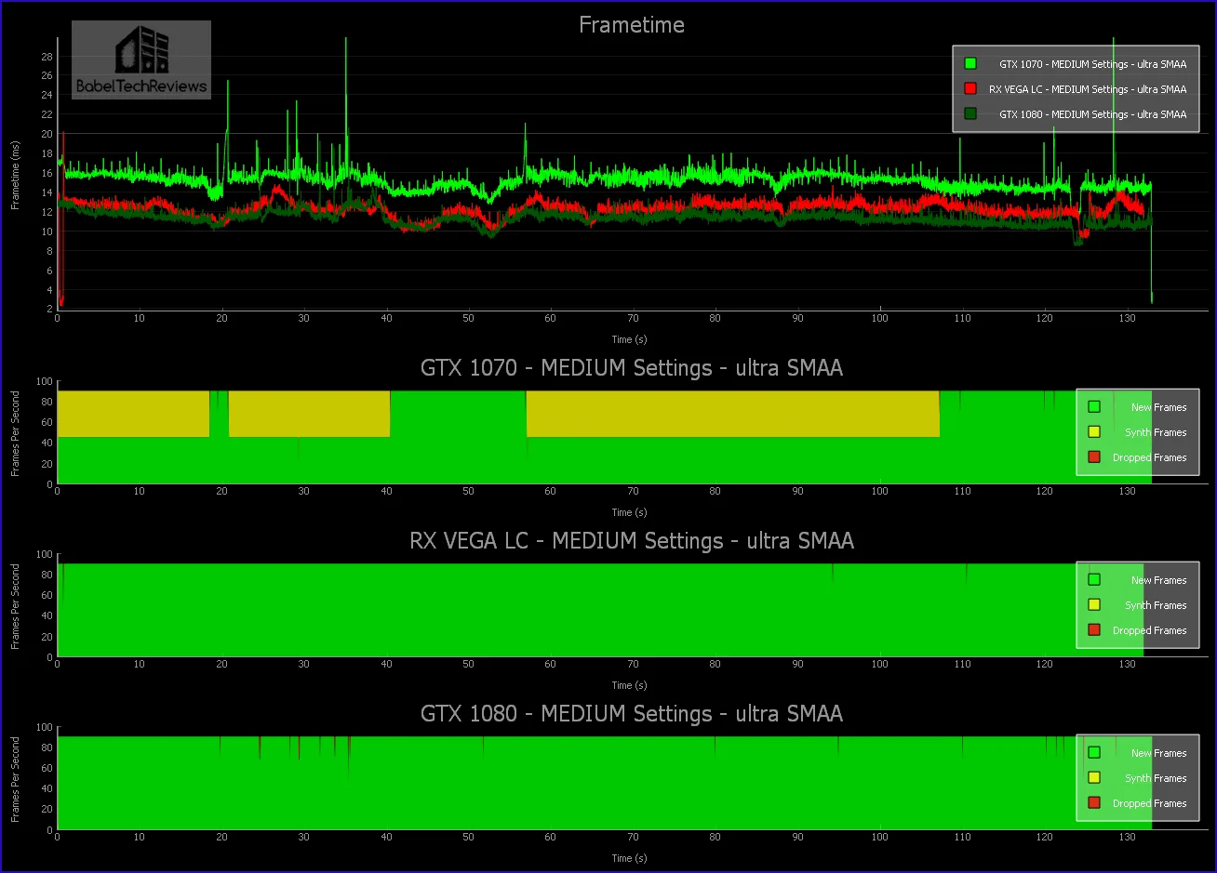Click the GTX 1070 chart heading
Image resolution: width=1217 pixels, height=873 pixels.
632,367
